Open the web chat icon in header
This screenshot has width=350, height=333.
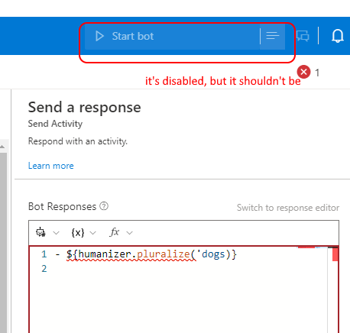point(303,36)
